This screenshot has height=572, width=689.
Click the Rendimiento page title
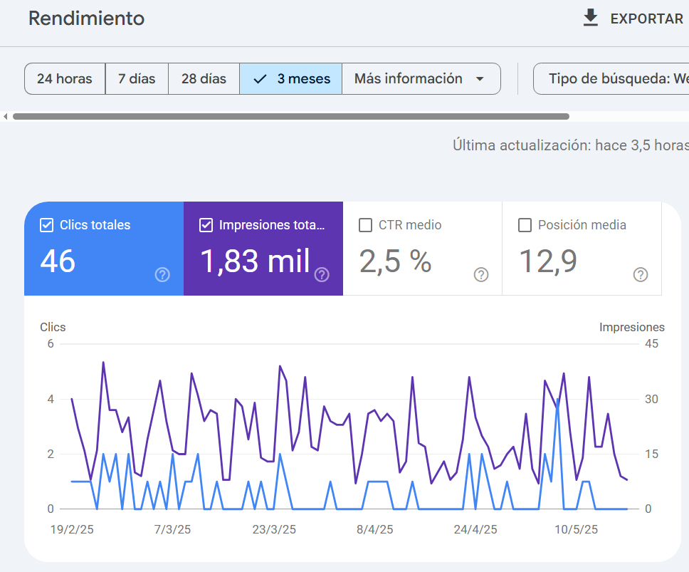tap(87, 19)
